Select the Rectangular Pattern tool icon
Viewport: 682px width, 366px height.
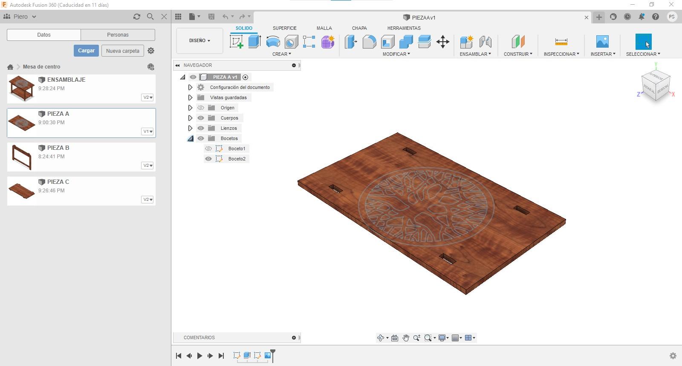pyautogui.click(x=309, y=42)
